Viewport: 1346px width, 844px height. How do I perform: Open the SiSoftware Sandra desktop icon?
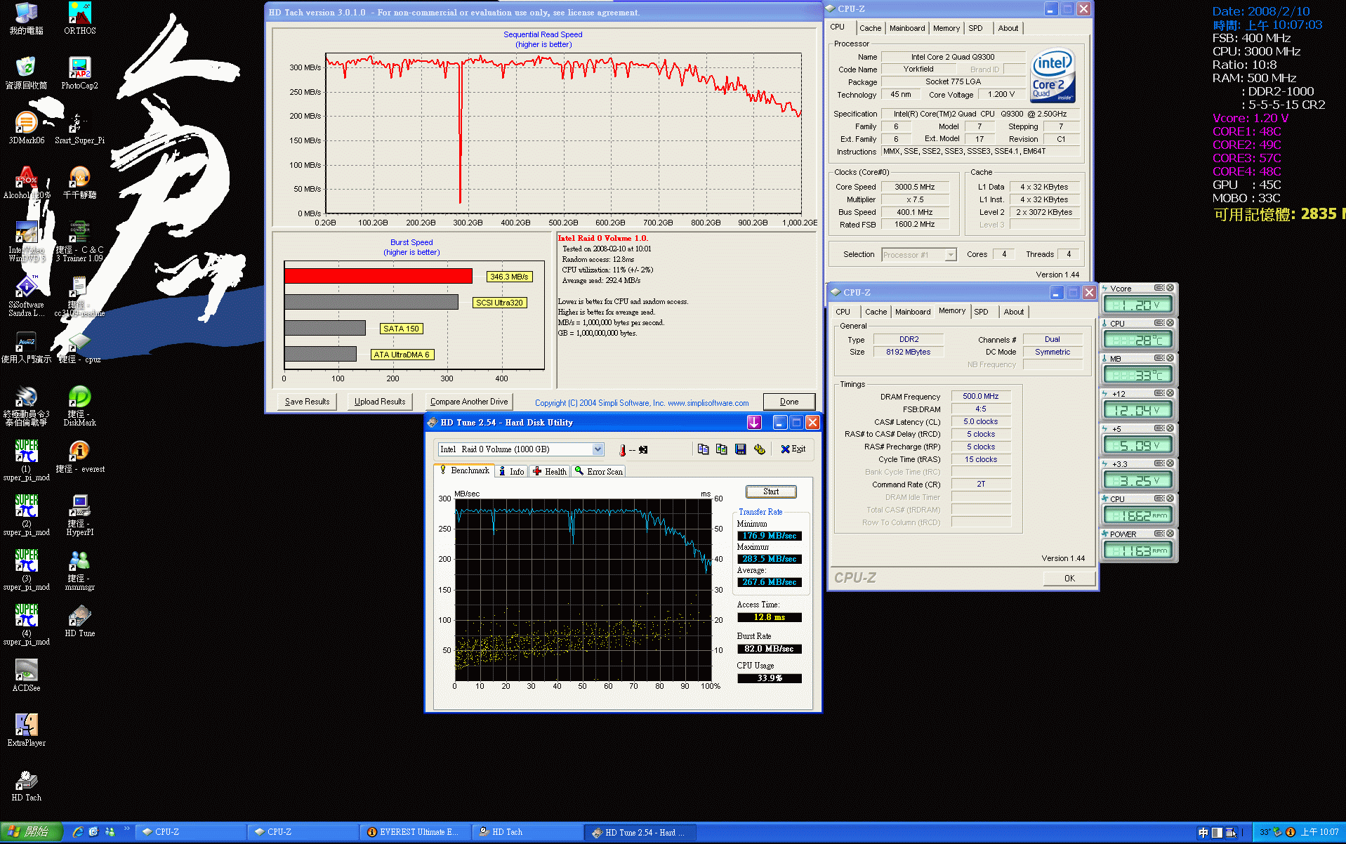click(x=26, y=296)
